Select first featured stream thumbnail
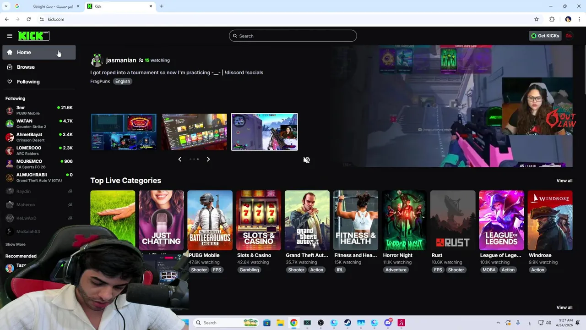This screenshot has width=586, height=330. click(124, 132)
